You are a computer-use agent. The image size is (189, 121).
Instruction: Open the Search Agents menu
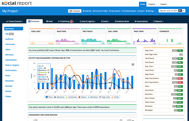88,21
